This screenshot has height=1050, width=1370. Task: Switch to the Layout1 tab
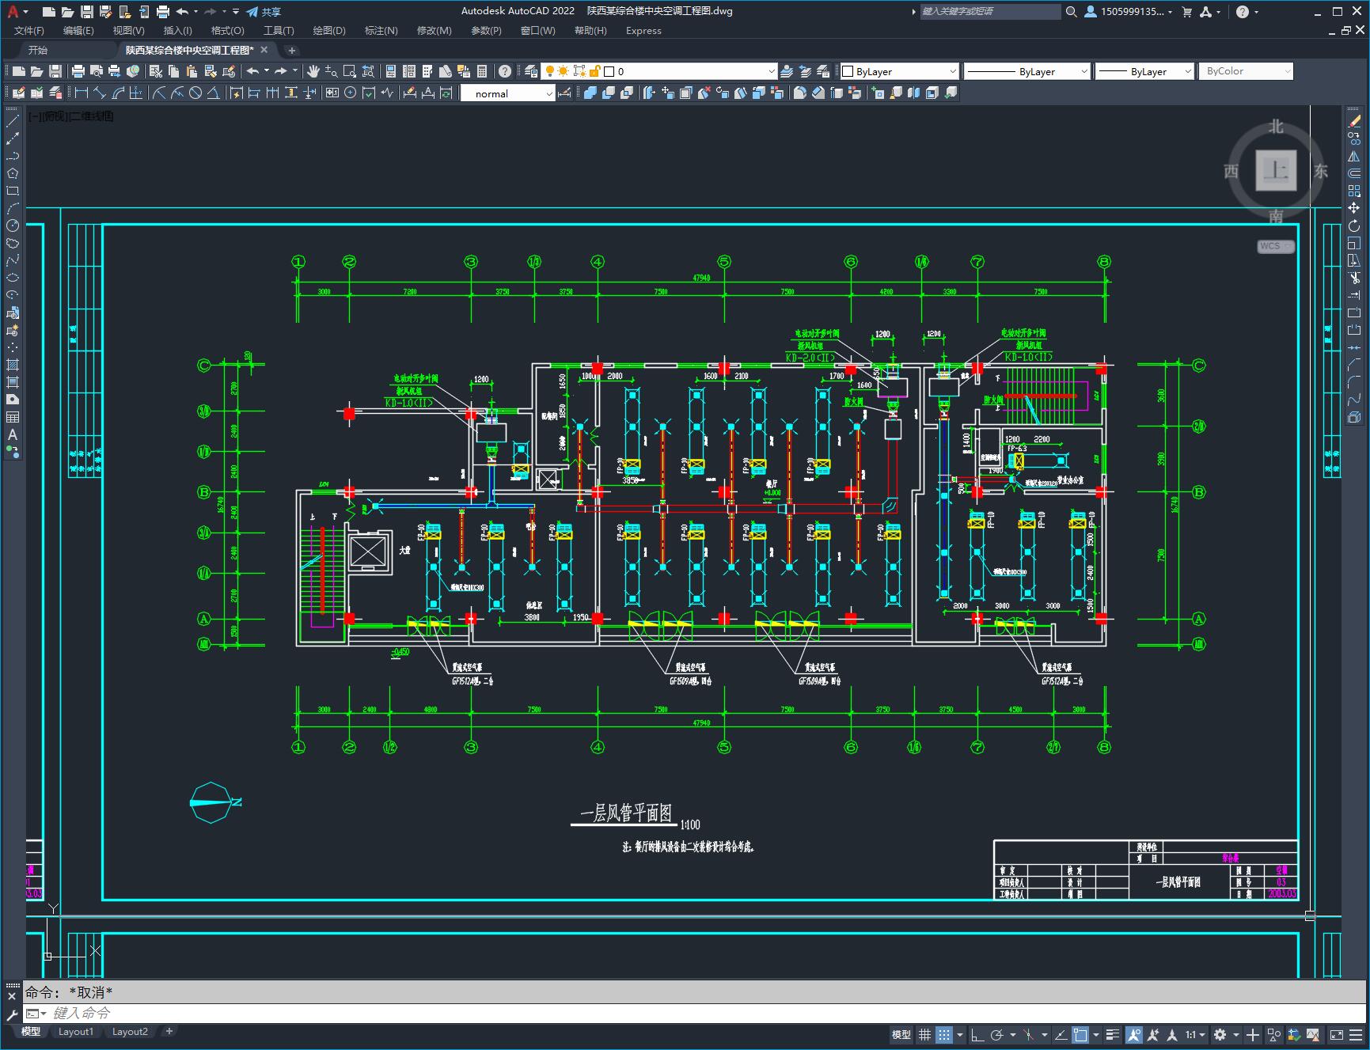(76, 1032)
